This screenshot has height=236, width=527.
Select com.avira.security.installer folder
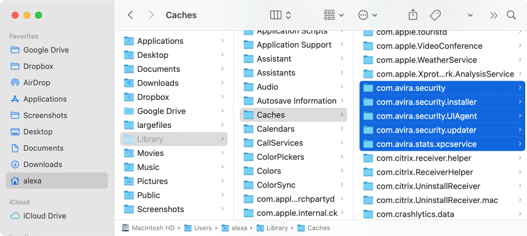[x=442, y=102]
